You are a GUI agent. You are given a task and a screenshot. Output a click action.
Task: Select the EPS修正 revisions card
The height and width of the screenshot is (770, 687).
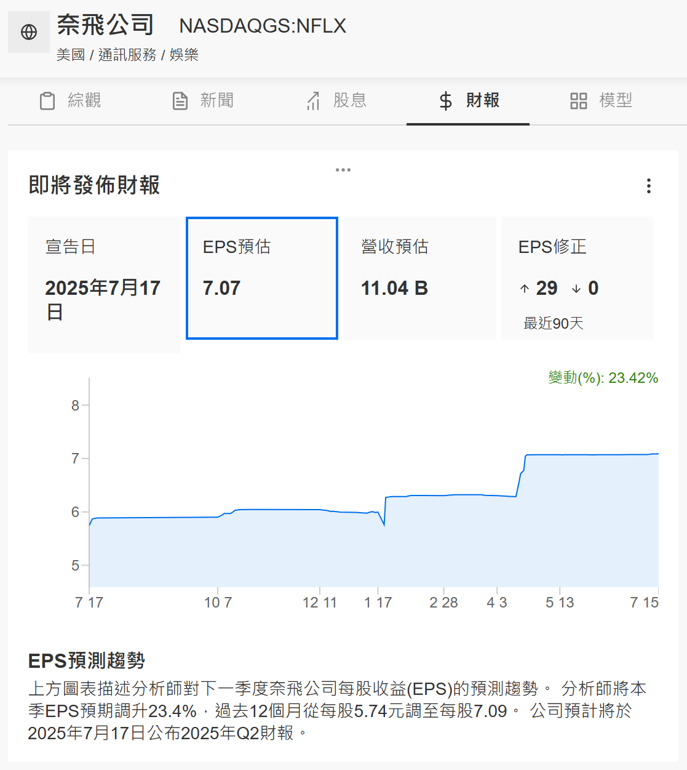coord(578,278)
